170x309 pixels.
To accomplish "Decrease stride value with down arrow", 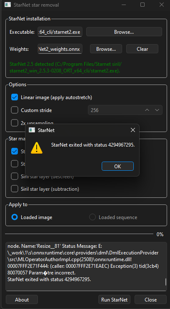I will click(x=157, y=110).
